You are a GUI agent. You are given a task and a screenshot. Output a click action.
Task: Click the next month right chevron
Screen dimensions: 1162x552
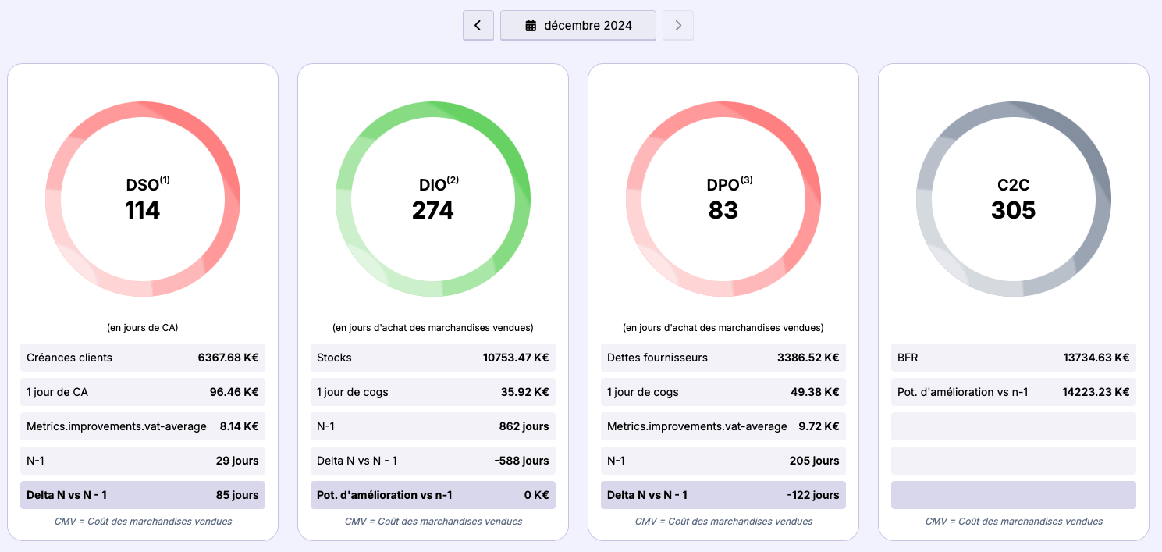coord(677,25)
